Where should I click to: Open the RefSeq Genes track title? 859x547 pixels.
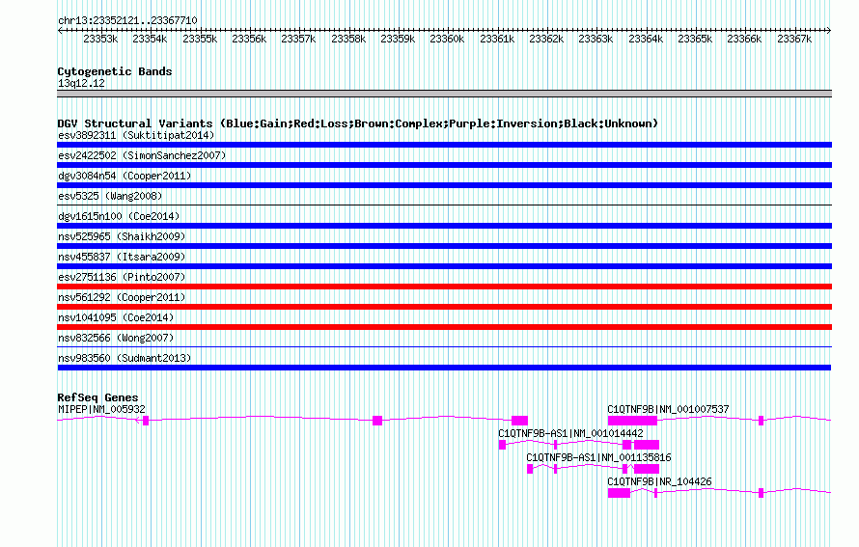[x=97, y=397]
